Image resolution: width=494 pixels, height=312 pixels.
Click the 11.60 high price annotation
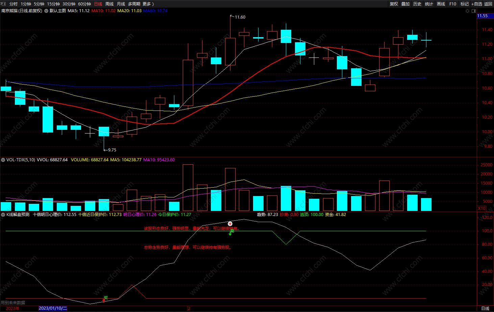pos(240,17)
